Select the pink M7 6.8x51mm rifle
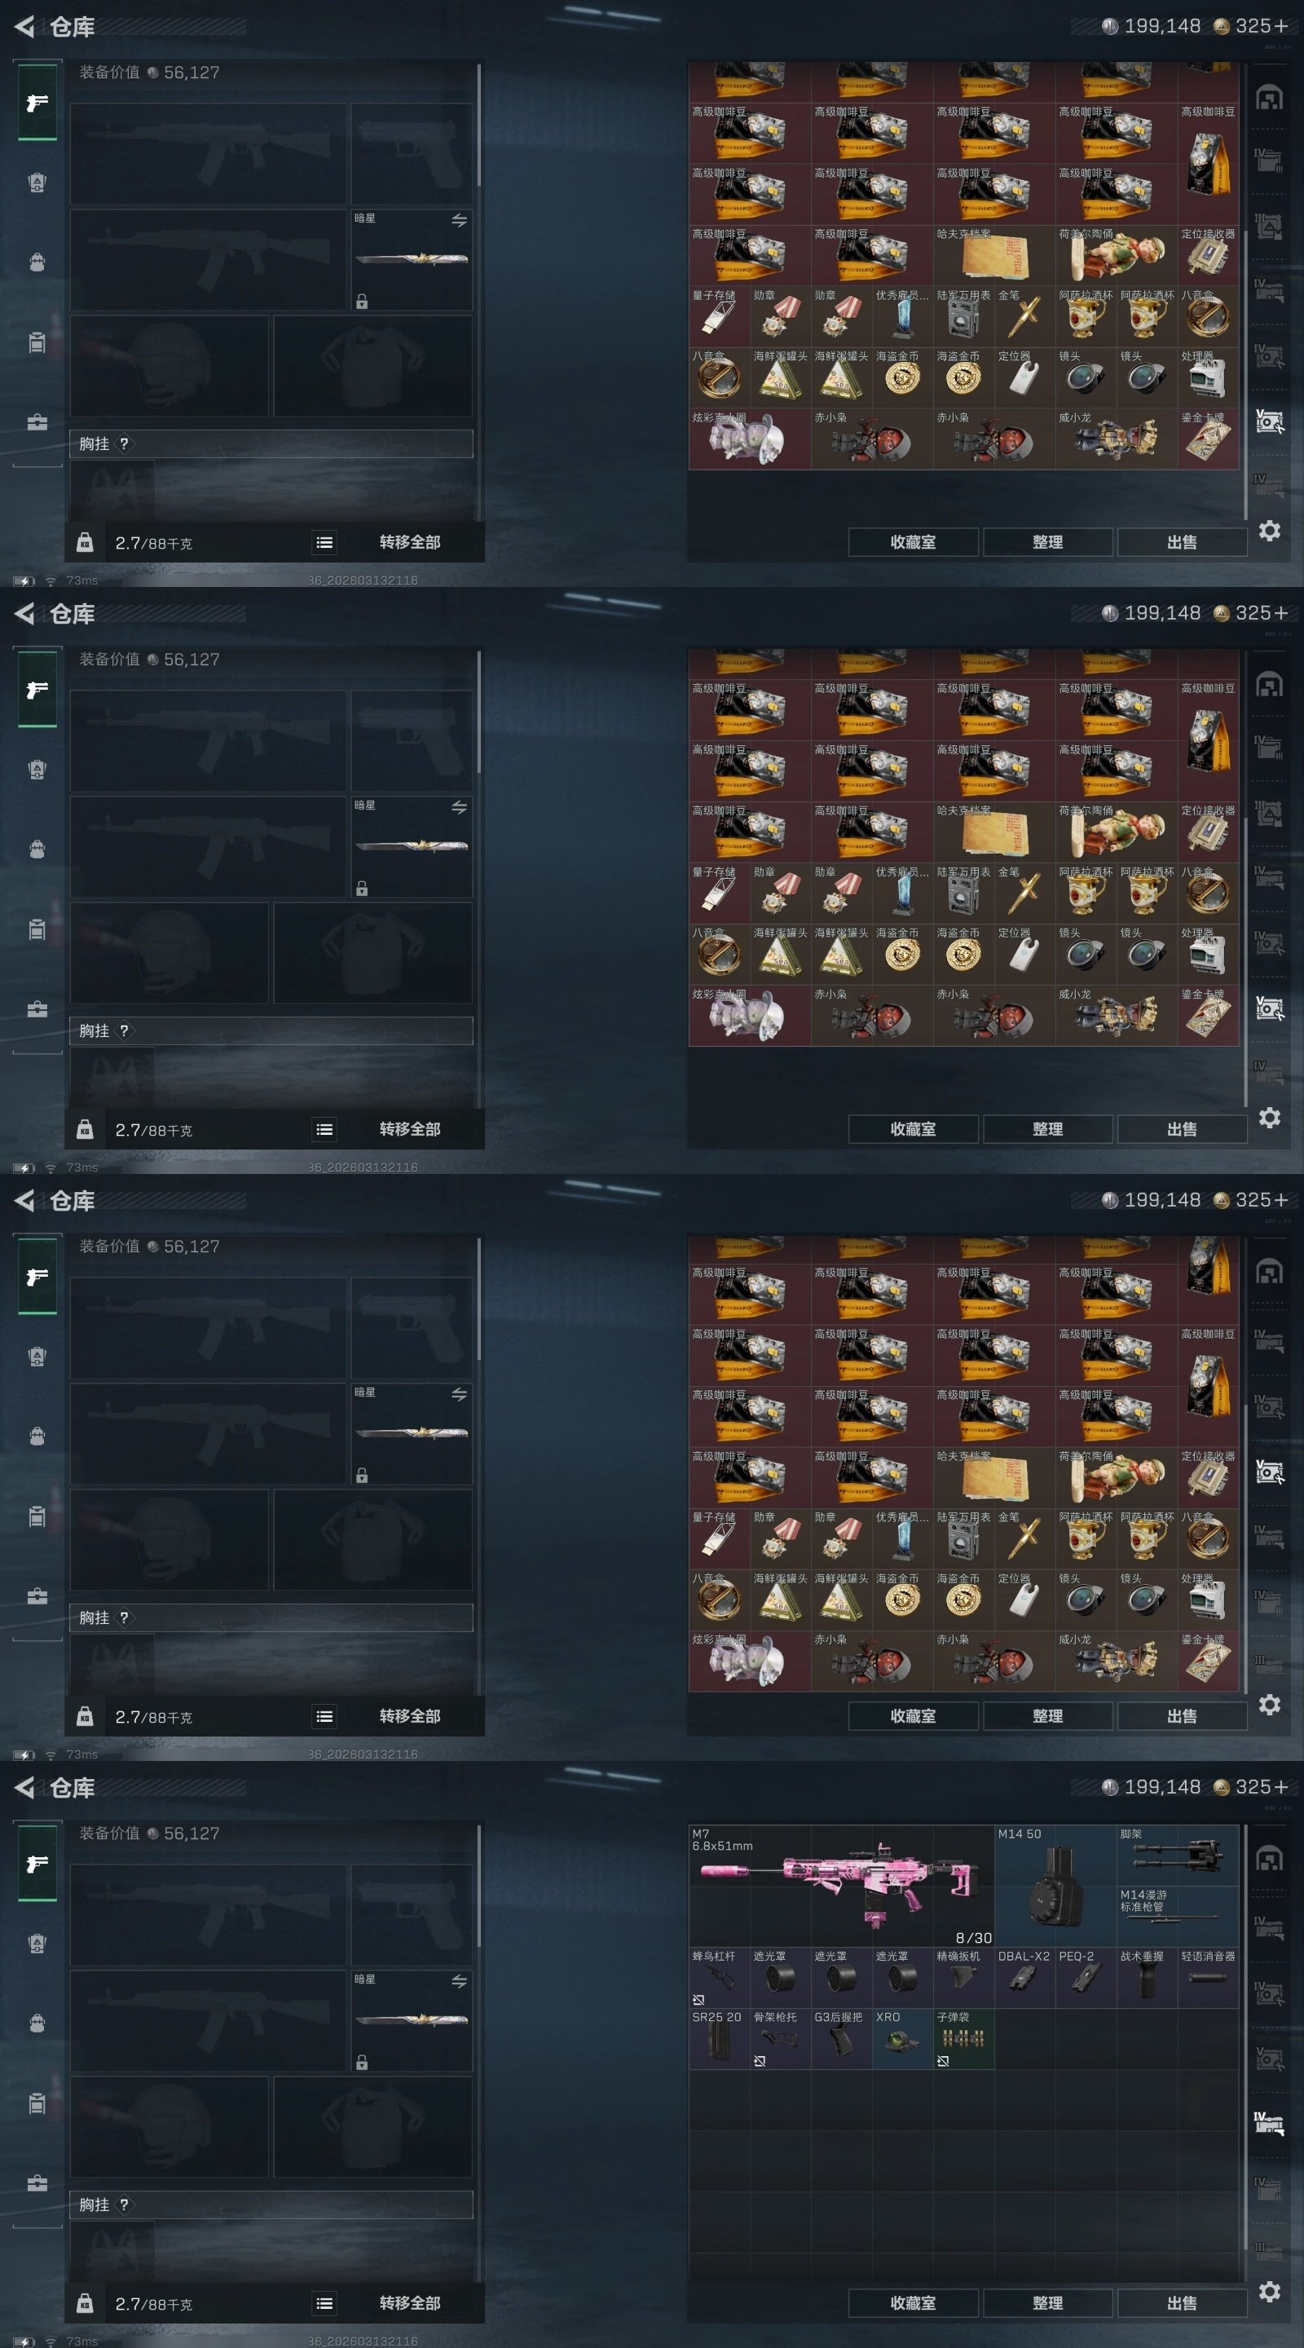Image resolution: width=1304 pixels, height=2348 pixels. pos(841,1885)
